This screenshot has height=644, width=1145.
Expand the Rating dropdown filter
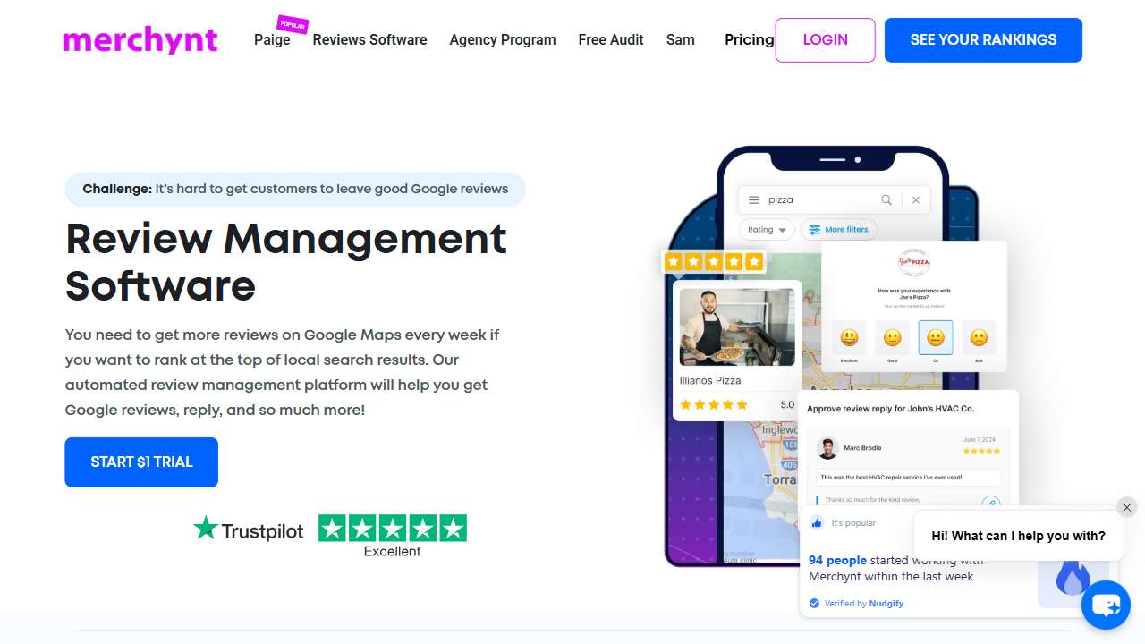[767, 230]
